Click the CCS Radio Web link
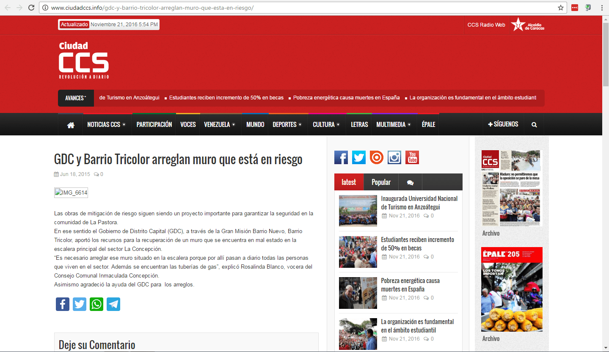This screenshot has width=609, height=352. (x=486, y=25)
